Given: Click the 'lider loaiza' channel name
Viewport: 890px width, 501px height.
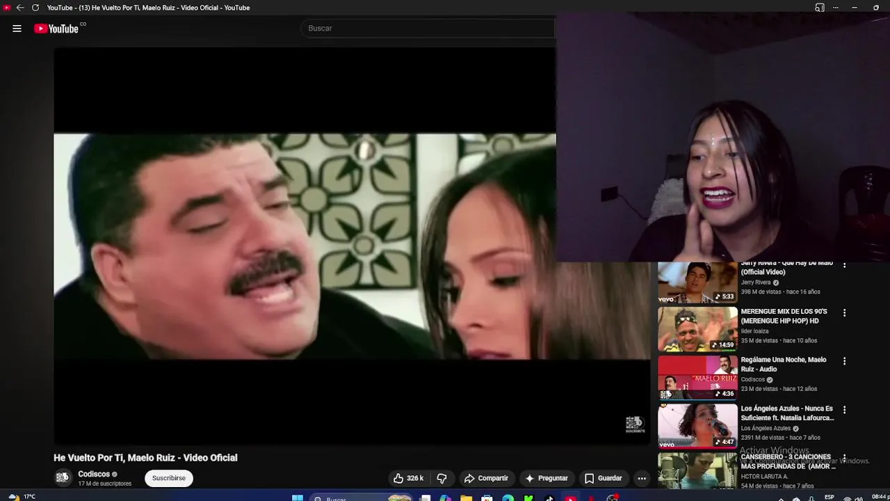Looking at the screenshot, I should [x=754, y=331].
